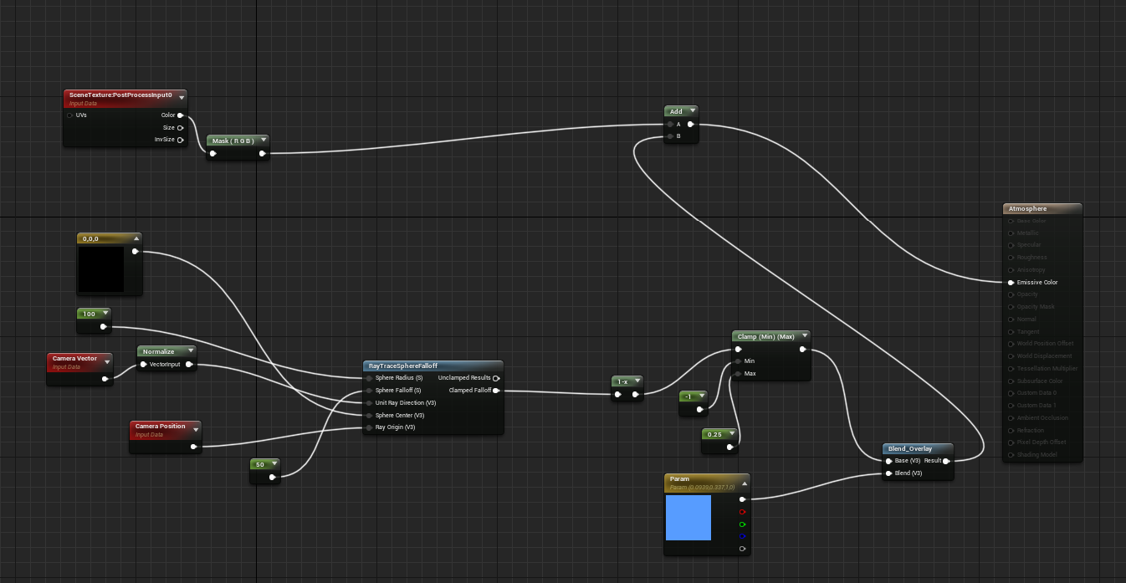The height and width of the screenshot is (583, 1126).
Task: Click the blue color swatch on Param node
Action: click(x=688, y=518)
